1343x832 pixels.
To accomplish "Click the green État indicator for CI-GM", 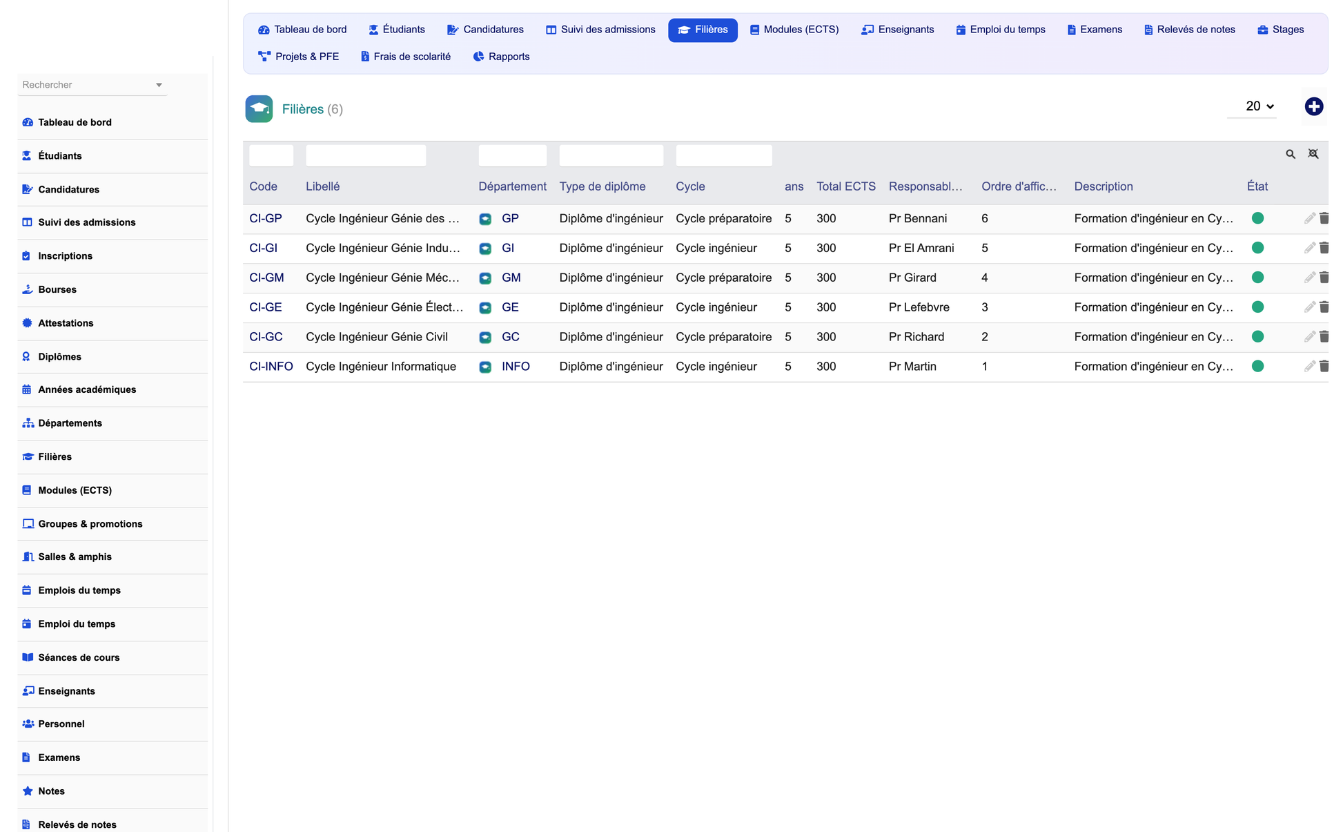I will click(x=1257, y=278).
